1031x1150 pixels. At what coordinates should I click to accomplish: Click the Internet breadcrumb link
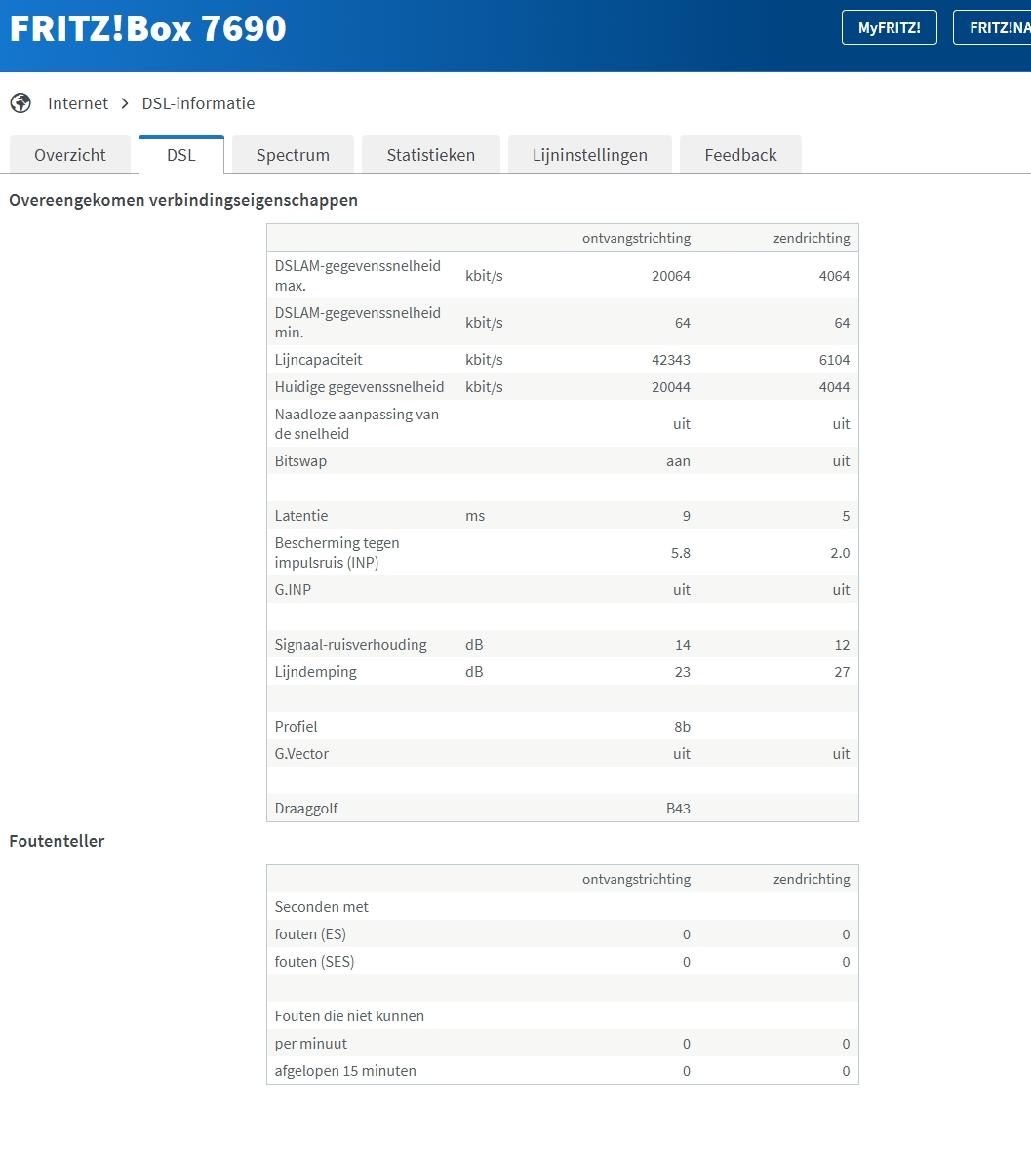pyautogui.click(x=78, y=103)
